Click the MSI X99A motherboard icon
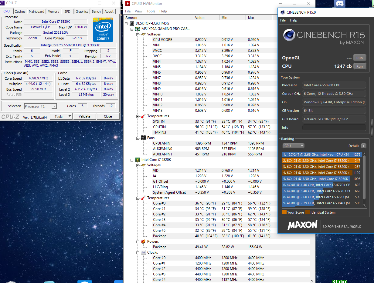Screen dimensions: 374x283 [x=137, y=29]
